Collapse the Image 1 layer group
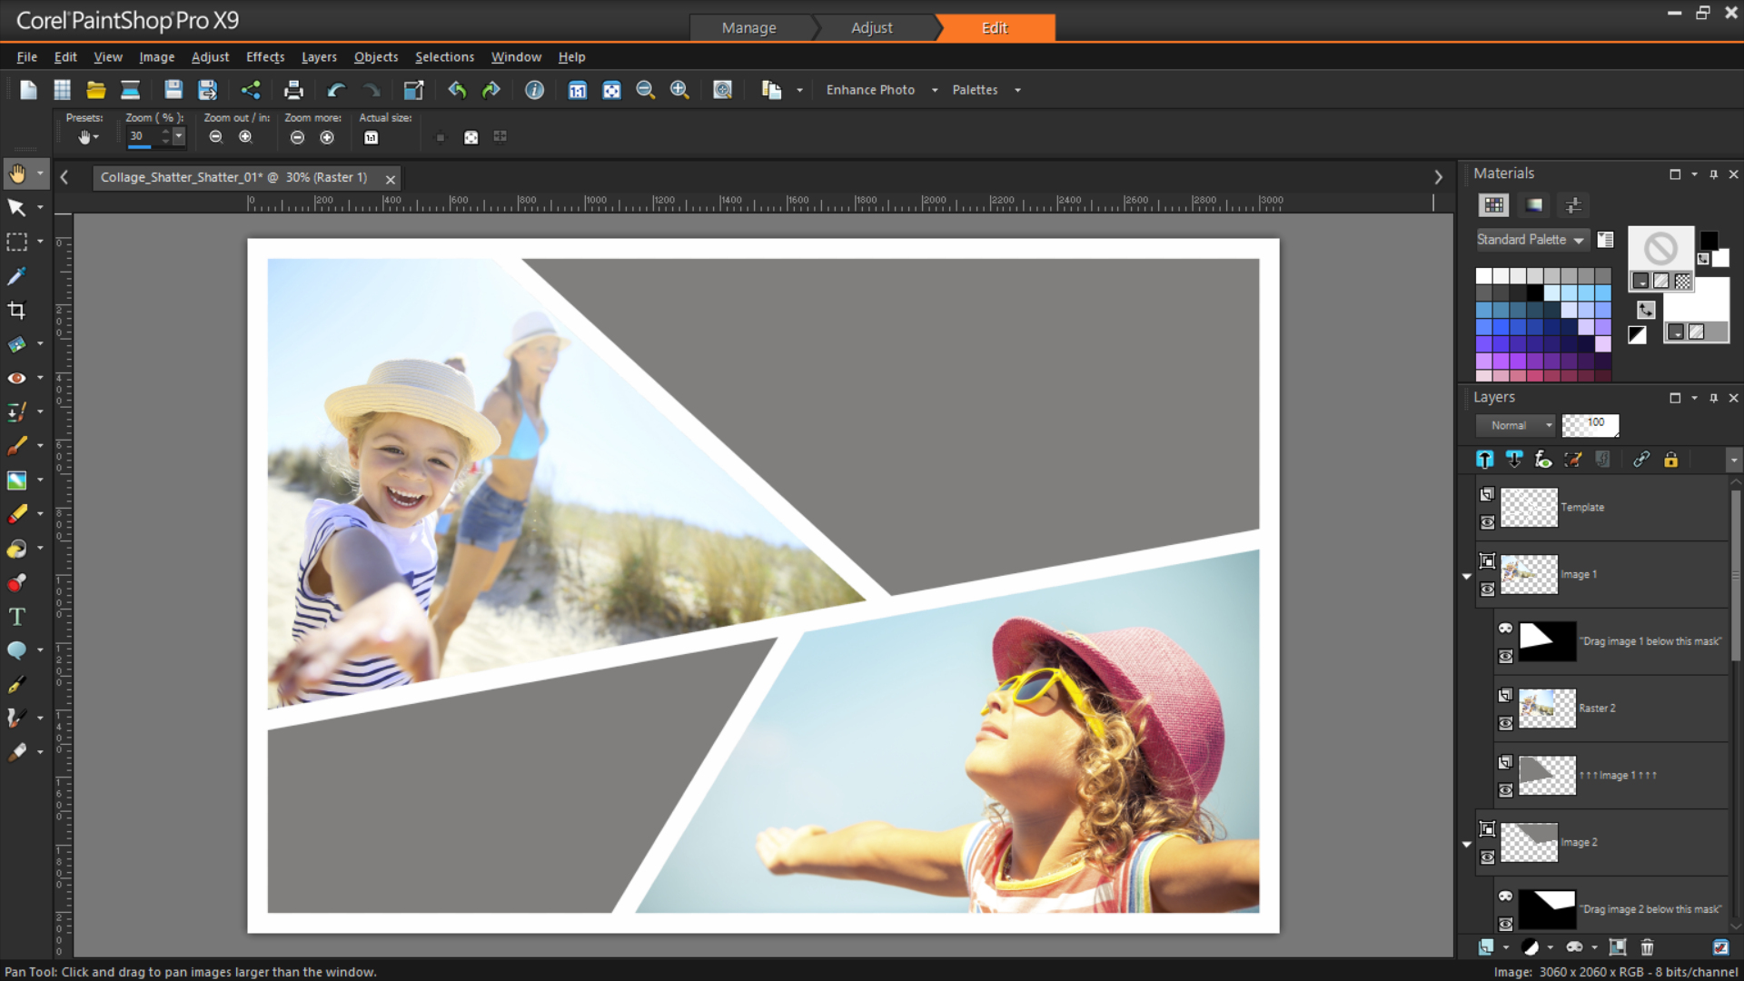 click(1466, 576)
